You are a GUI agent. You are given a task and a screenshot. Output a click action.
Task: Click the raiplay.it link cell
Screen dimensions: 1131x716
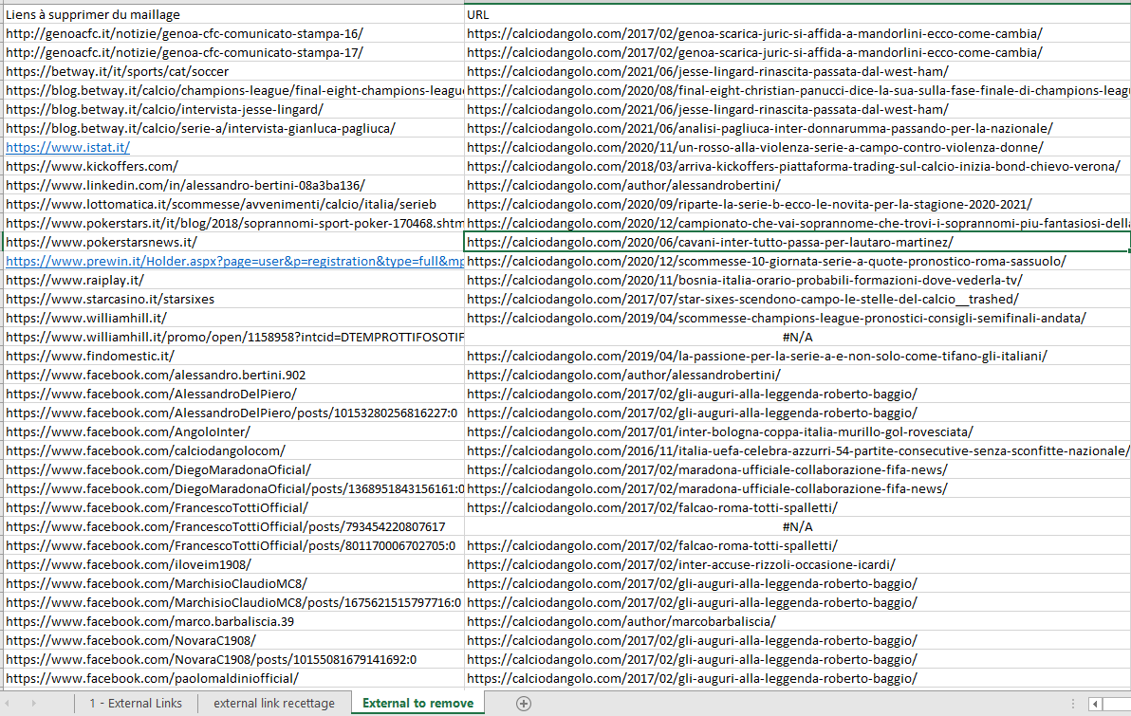point(74,280)
